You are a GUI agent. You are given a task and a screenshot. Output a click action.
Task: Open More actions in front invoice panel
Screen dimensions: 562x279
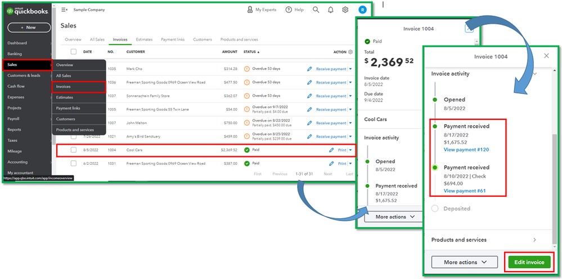click(464, 262)
